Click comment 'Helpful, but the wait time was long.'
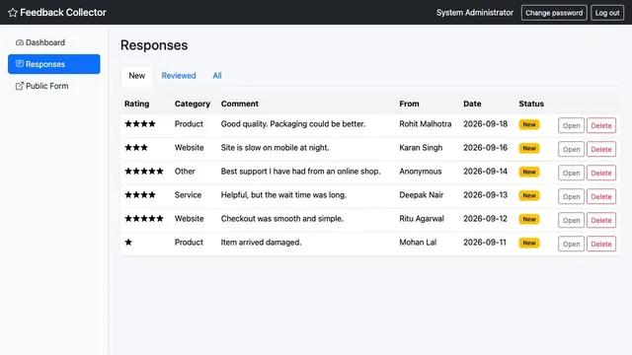This screenshot has height=355, width=632. coord(283,195)
